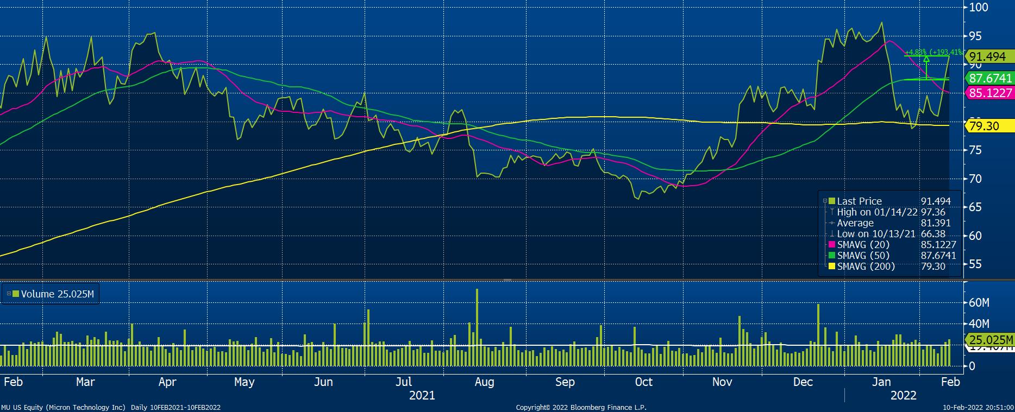Click the 66.38 low value in legend
Screen dimensions: 1015x412
point(933,234)
